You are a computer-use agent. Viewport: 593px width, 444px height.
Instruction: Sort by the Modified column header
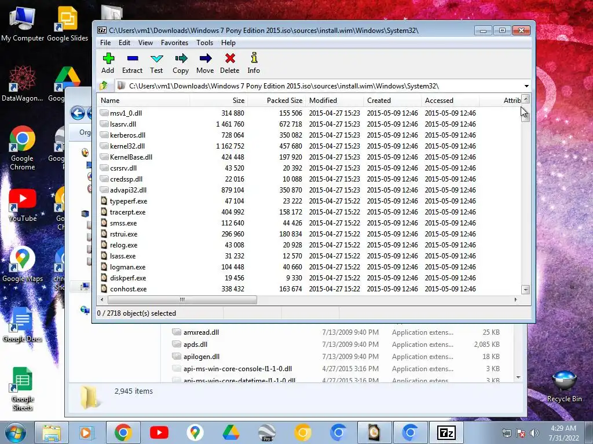click(x=335, y=101)
